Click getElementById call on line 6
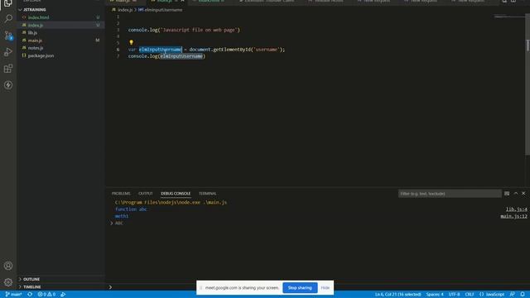Image resolution: width=530 pixels, height=298 pixels. click(232, 50)
